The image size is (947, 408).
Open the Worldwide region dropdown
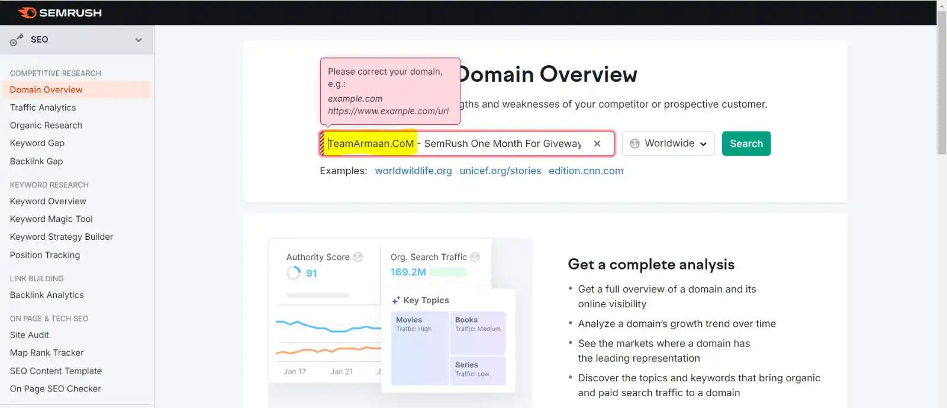(x=668, y=143)
